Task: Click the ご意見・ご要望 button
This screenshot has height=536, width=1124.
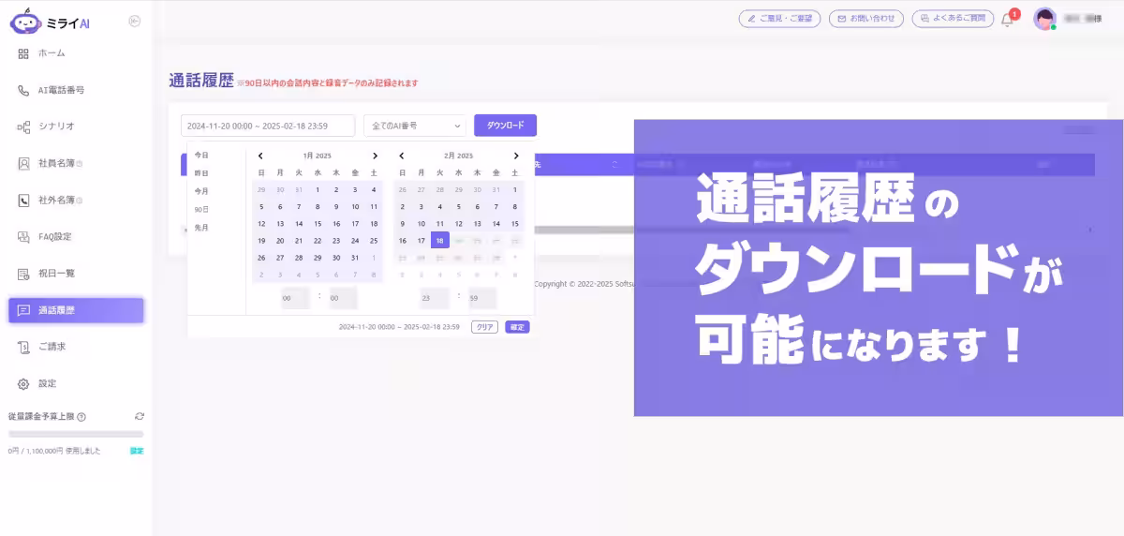Action: [x=779, y=18]
